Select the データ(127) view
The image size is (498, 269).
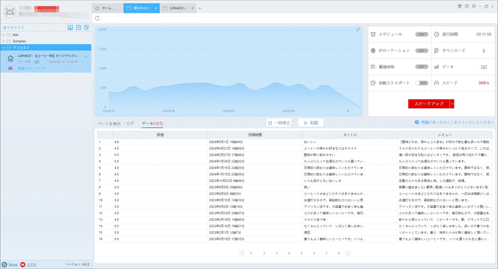click(x=152, y=124)
